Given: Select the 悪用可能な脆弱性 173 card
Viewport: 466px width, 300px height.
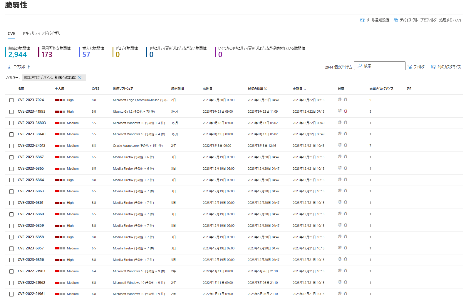Looking at the screenshot, I should (55, 52).
